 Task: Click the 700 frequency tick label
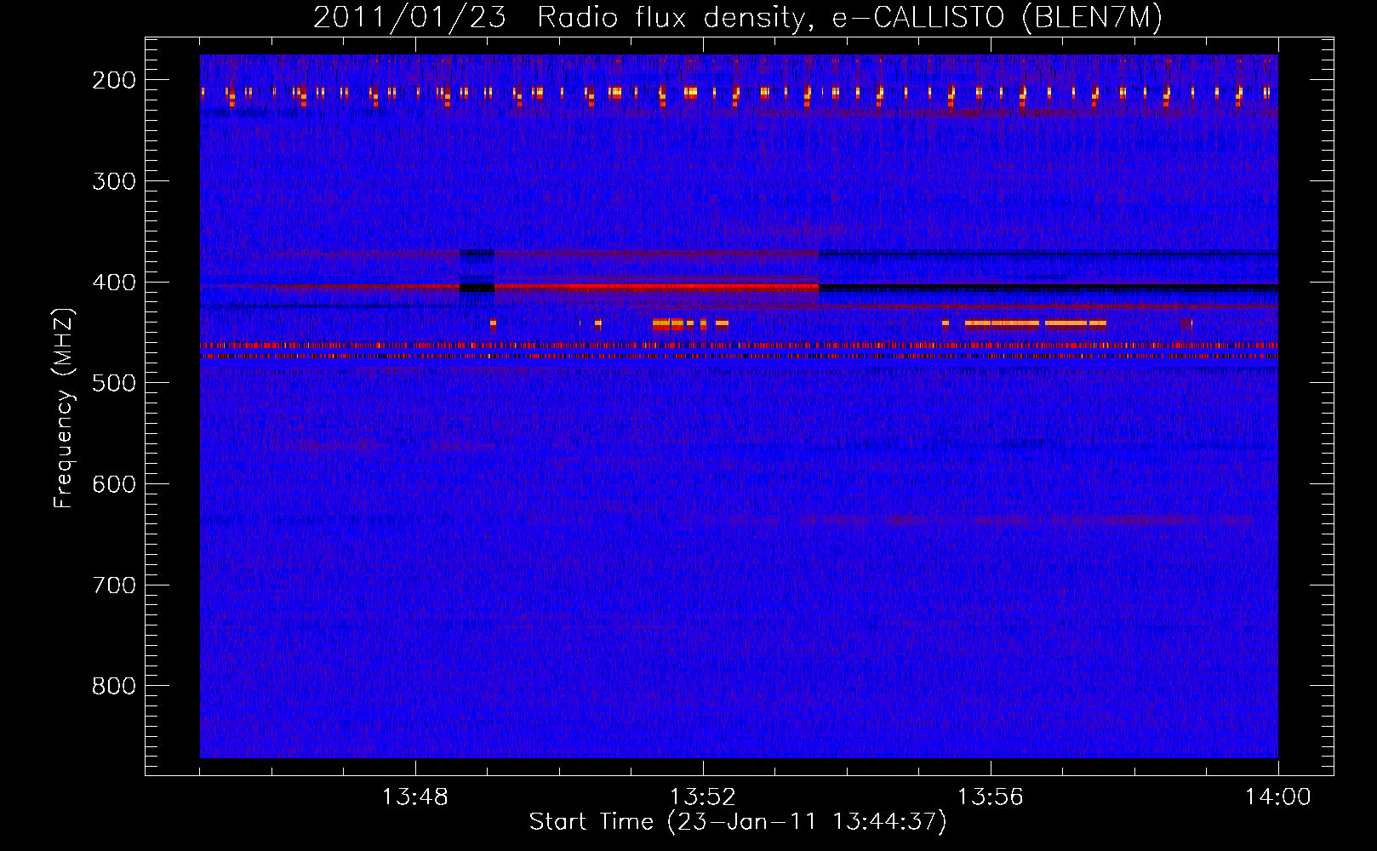click(114, 585)
